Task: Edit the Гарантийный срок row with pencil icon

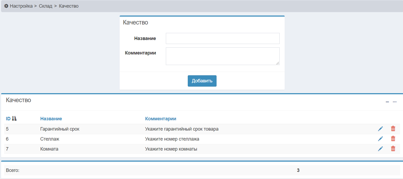Action: [x=380, y=129]
